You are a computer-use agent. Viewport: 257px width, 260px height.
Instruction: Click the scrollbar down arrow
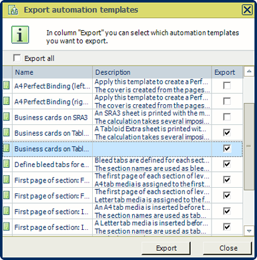tap(249, 231)
